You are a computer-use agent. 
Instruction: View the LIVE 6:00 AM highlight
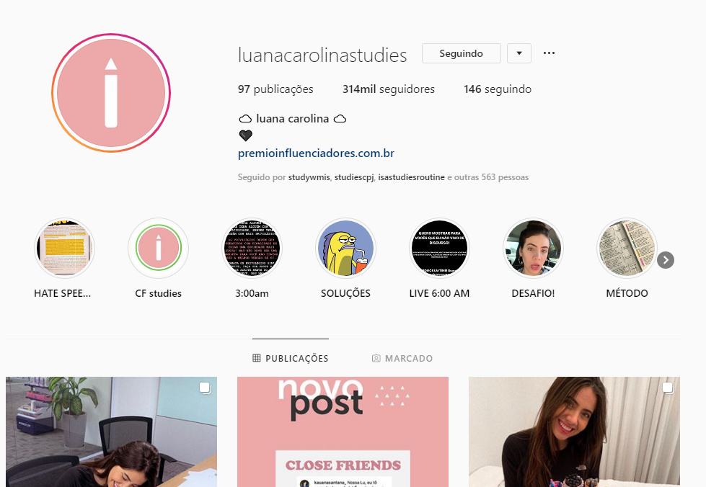point(439,249)
